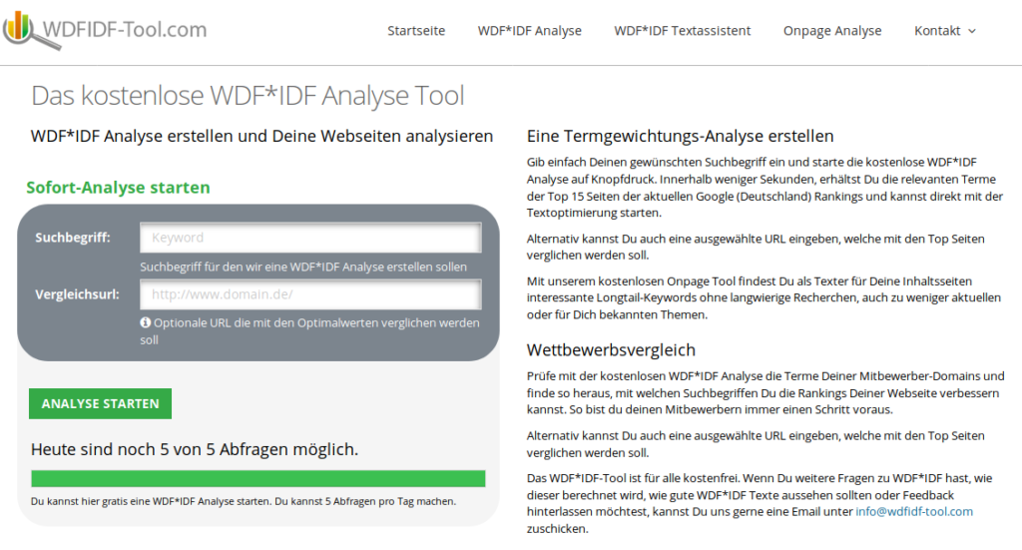
Task: Open the WDF*IDF Analyse nav item
Action: (x=529, y=31)
